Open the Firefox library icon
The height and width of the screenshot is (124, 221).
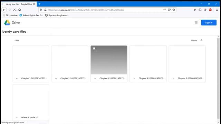pyautogui.click(x=195, y=10)
